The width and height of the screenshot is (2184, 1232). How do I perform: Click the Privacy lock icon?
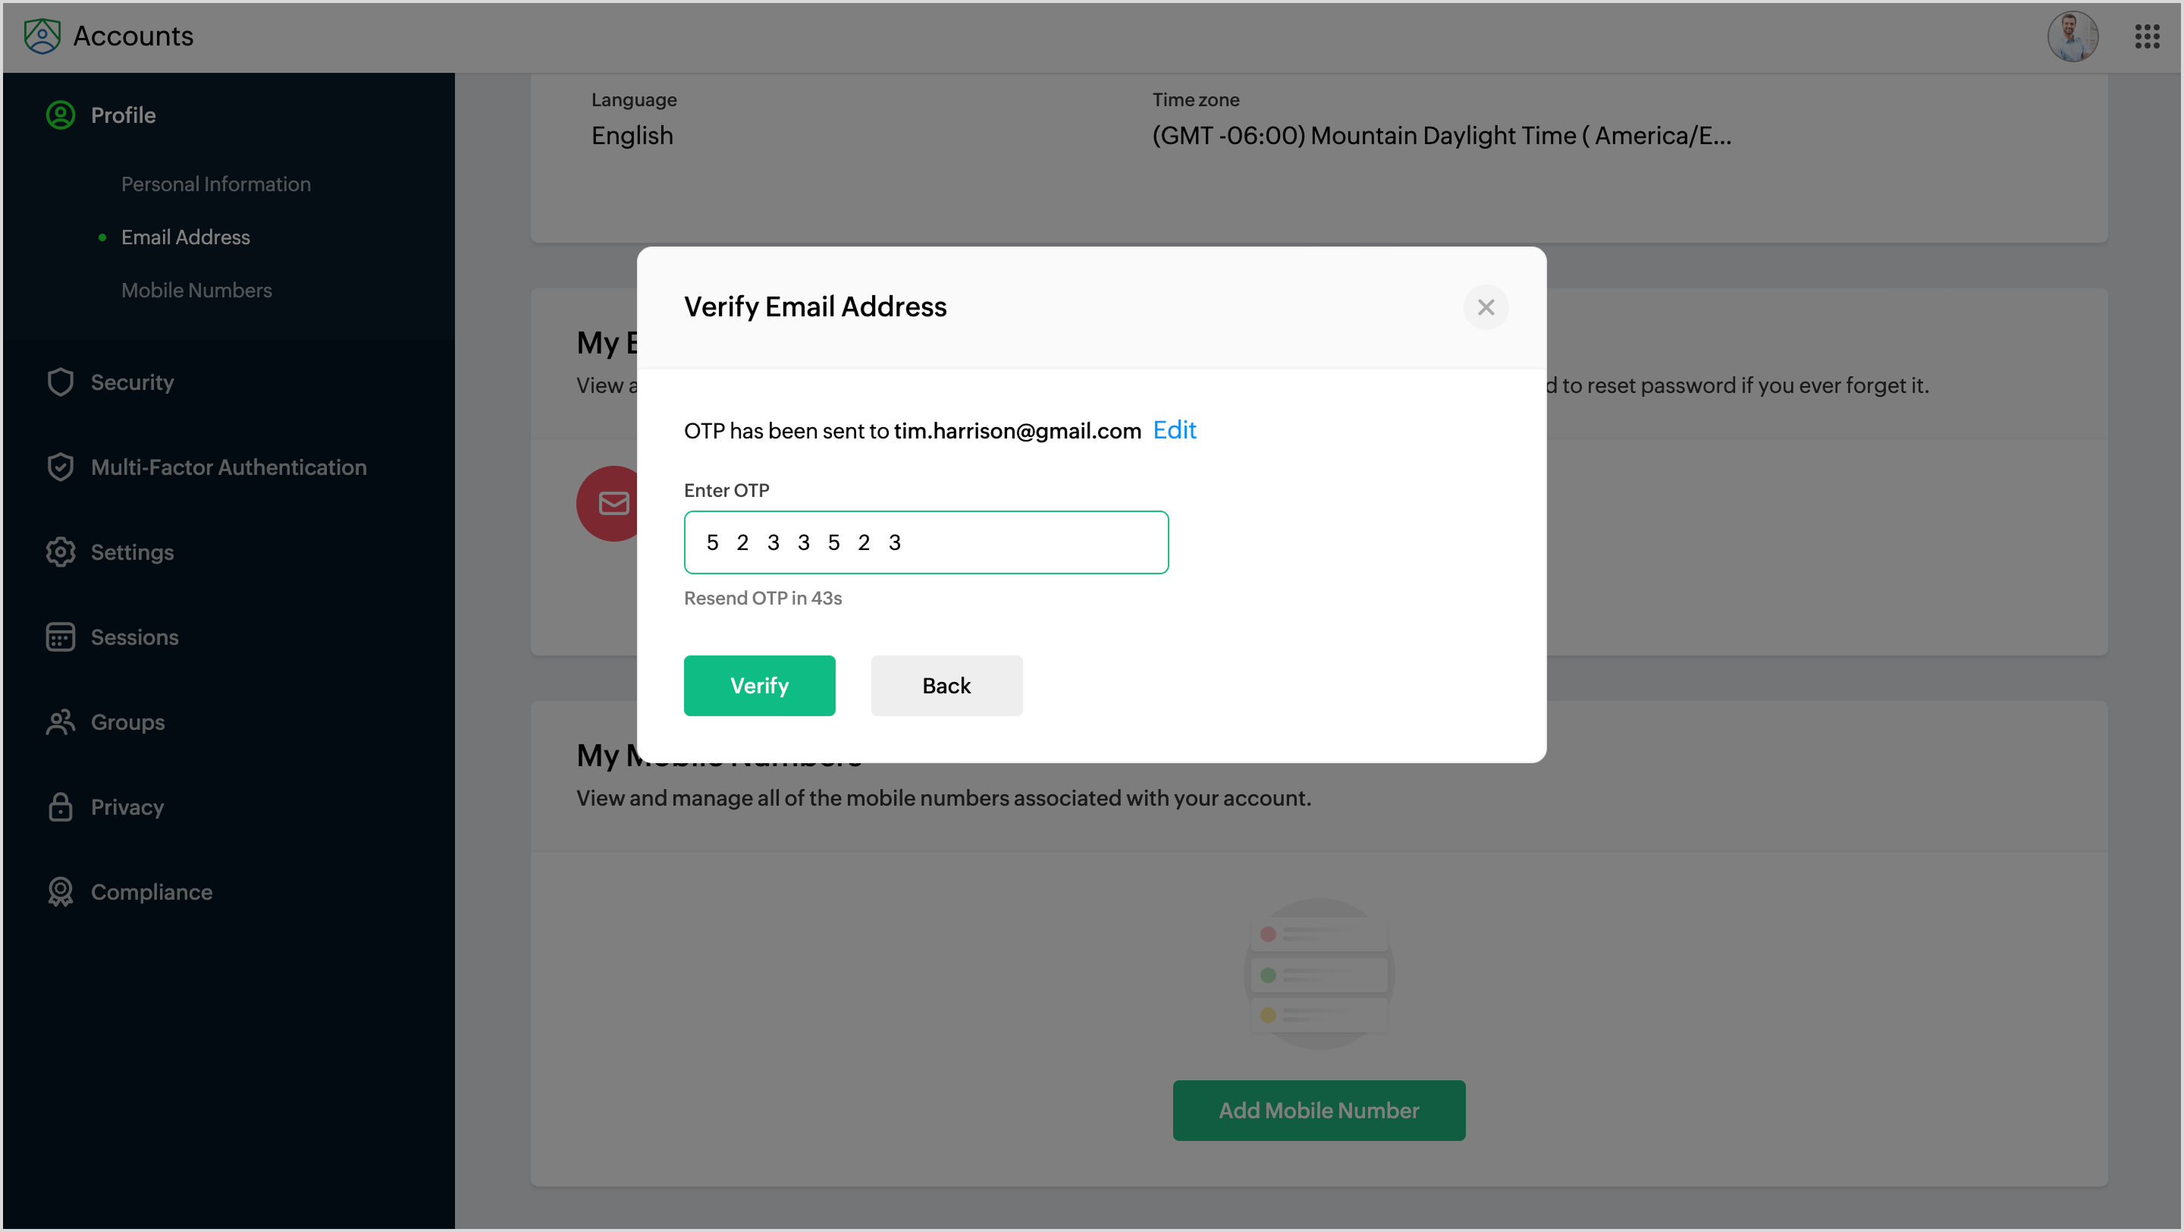pos(60,807)
